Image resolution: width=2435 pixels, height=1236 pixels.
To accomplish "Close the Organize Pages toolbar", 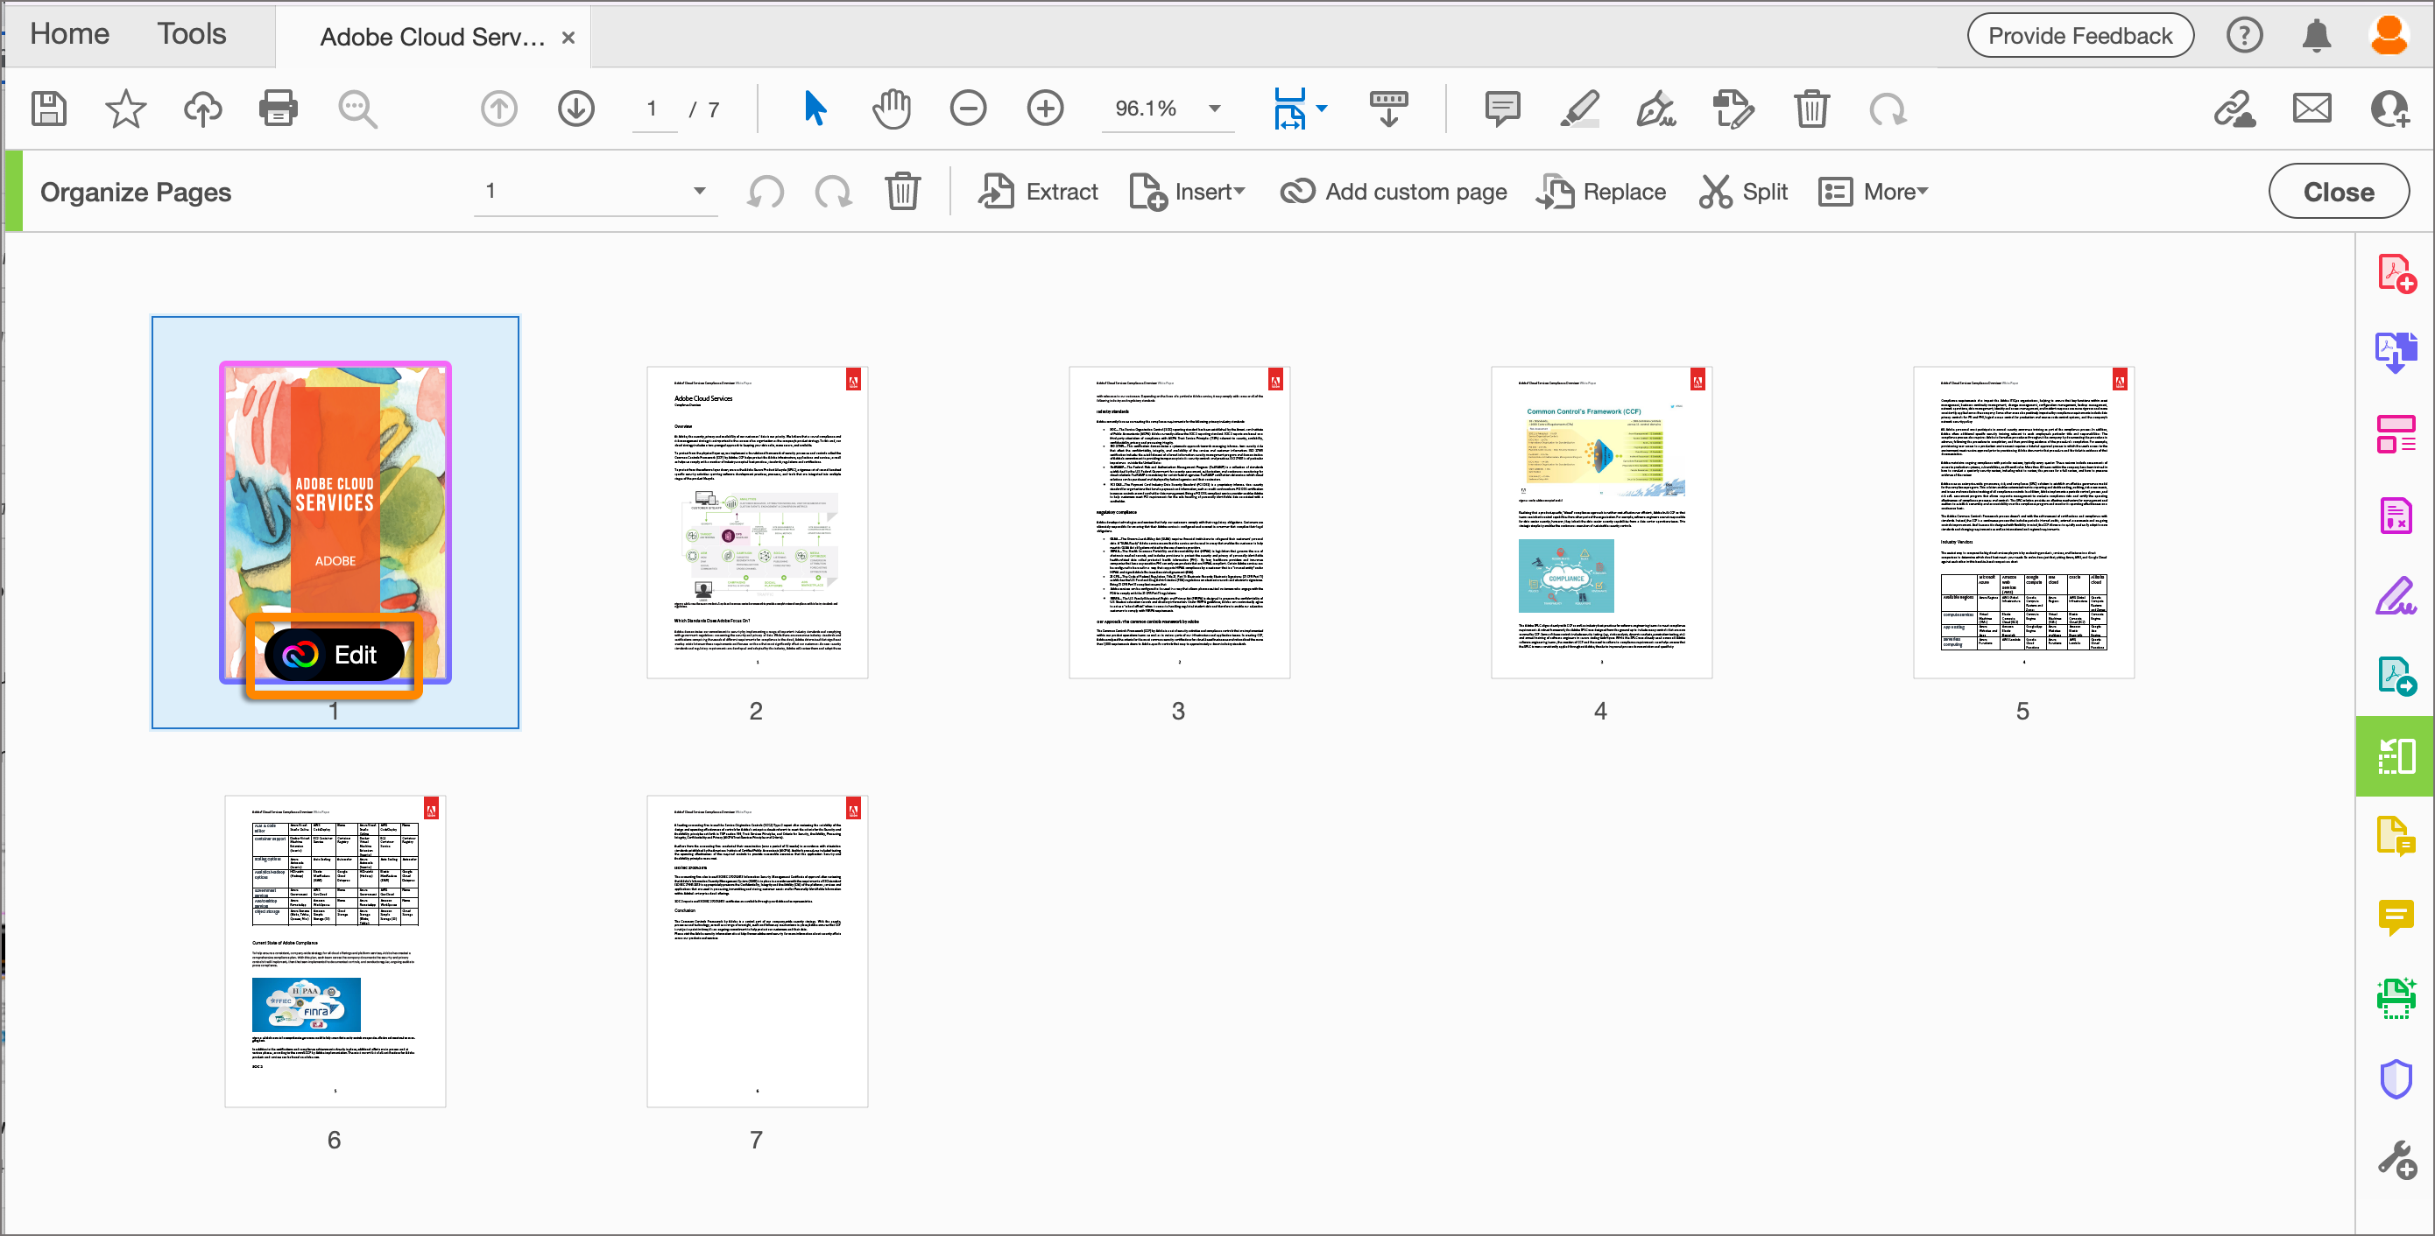I will pyautogui.click(x=2338, y=192).
